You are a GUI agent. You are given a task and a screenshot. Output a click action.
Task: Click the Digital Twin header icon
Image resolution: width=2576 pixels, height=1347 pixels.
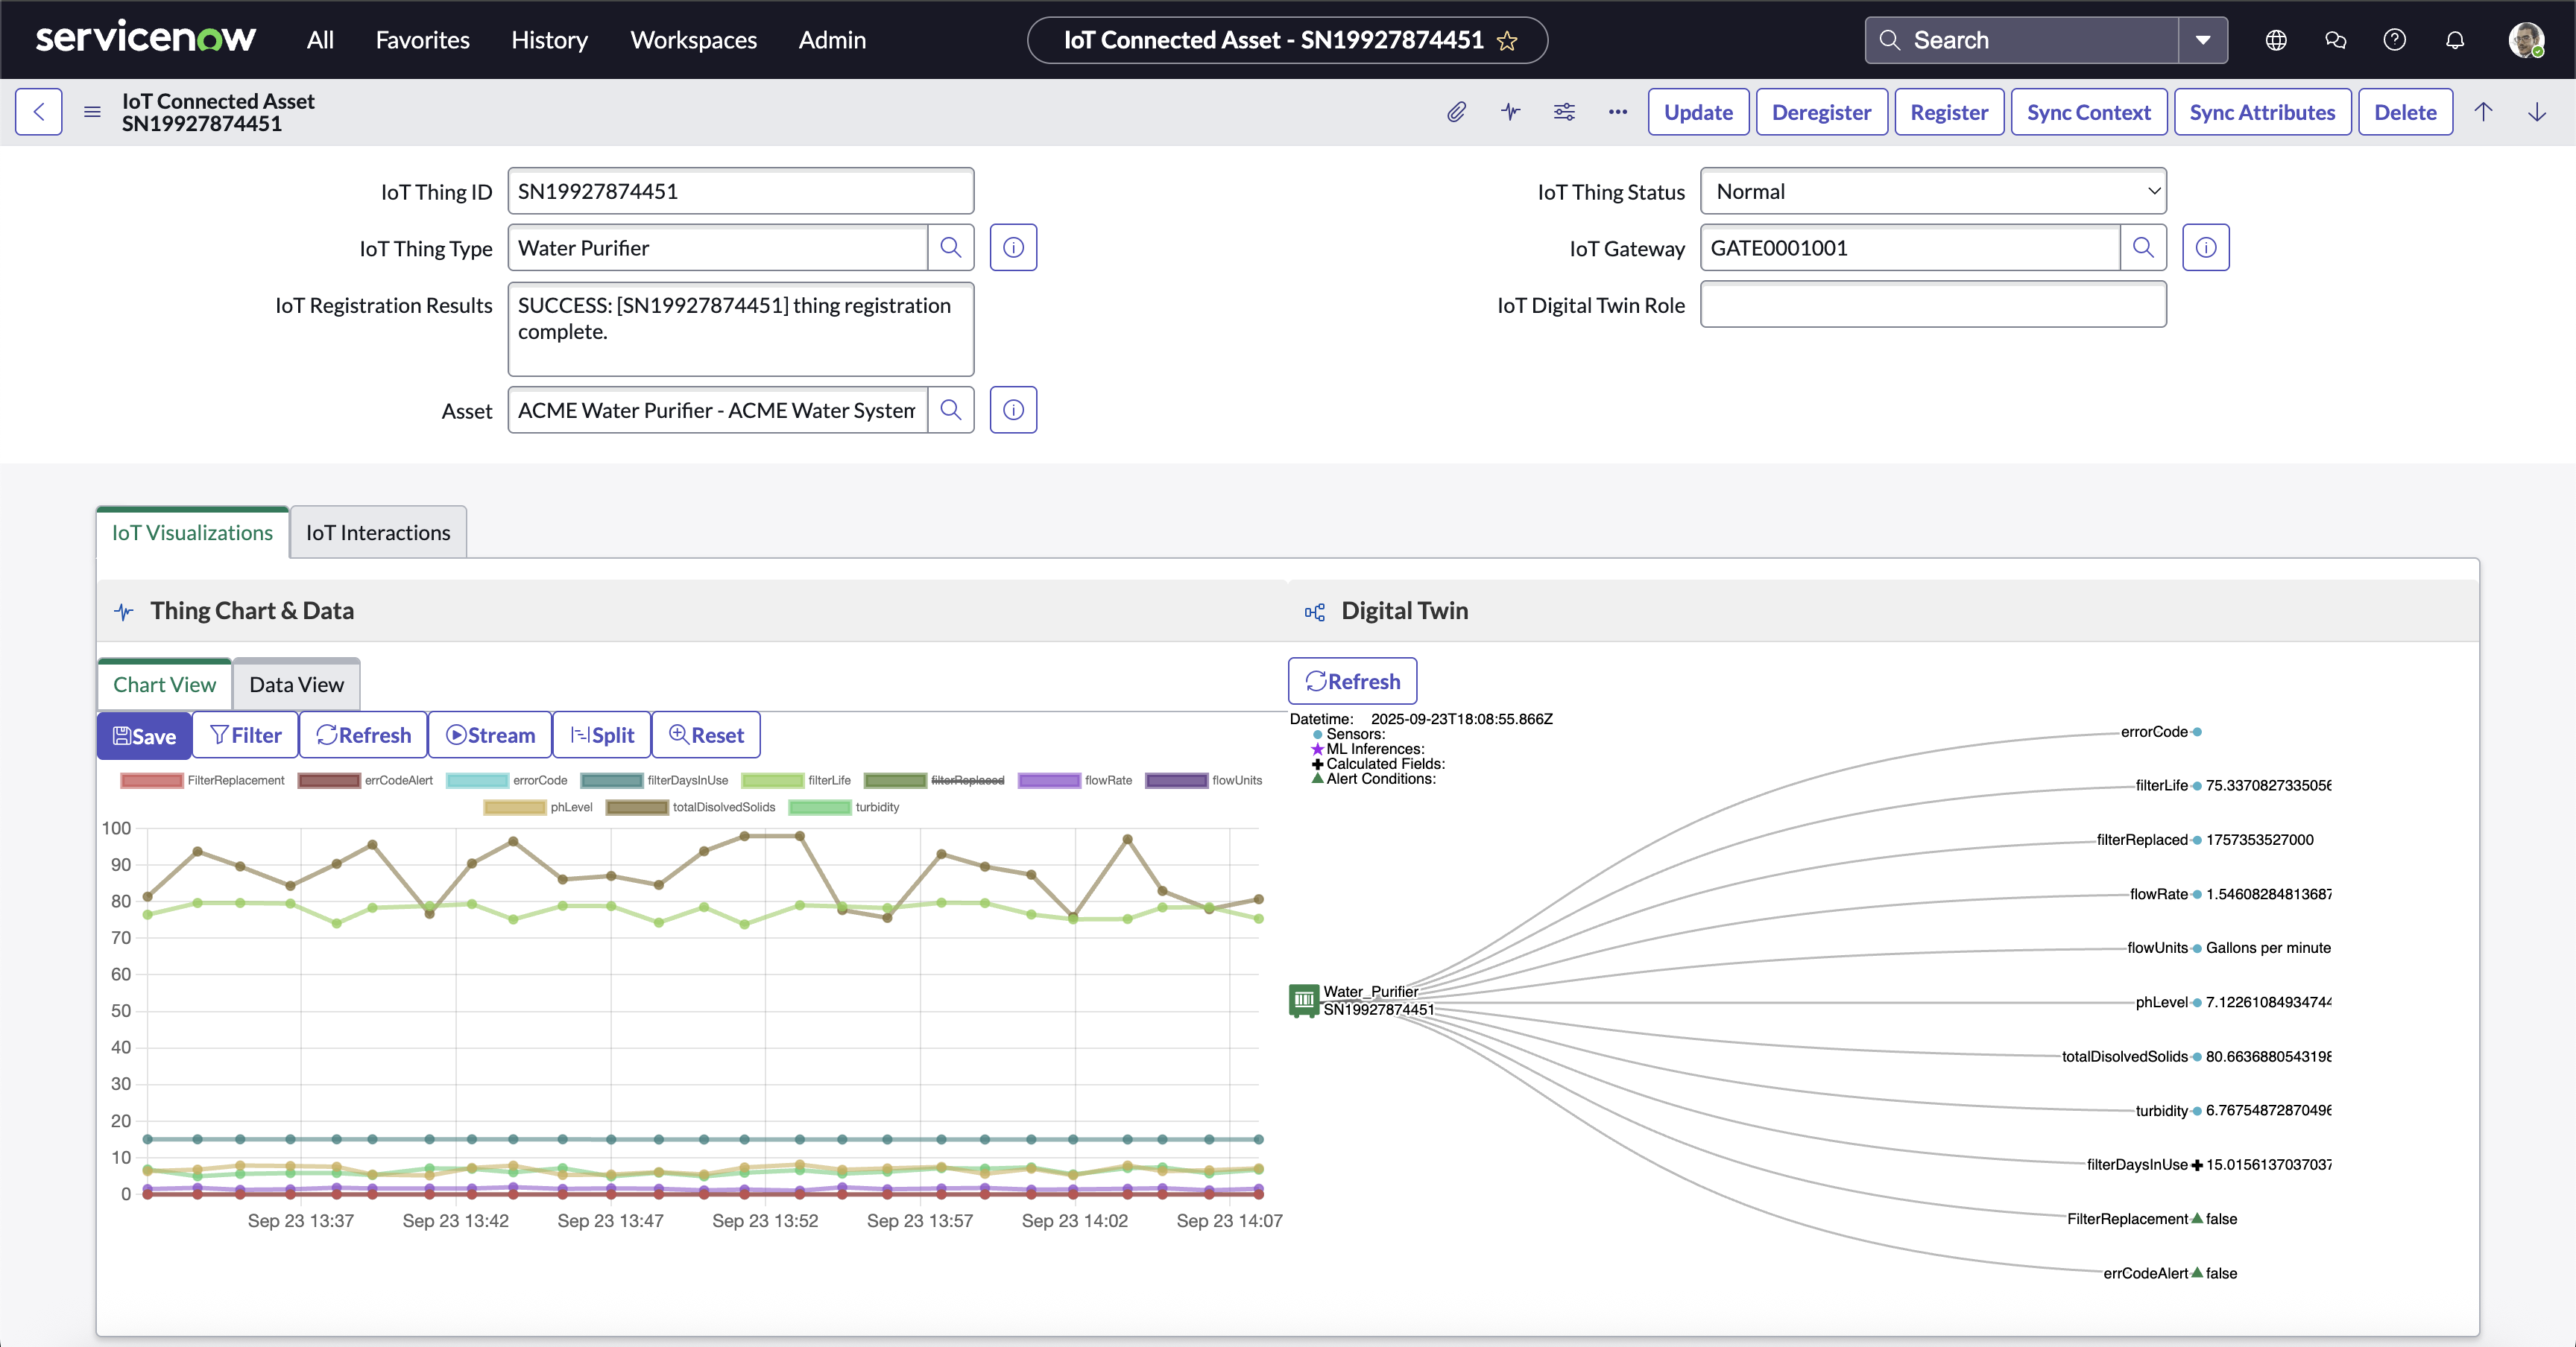pos(1315,612)
